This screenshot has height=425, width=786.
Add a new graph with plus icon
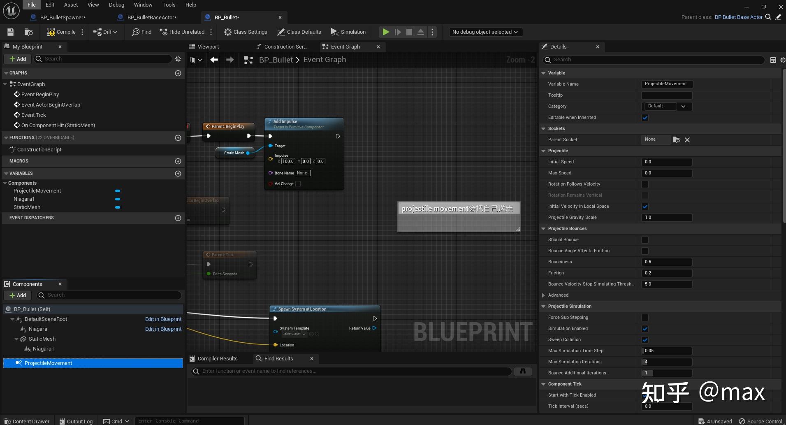(x=178, y=73)
